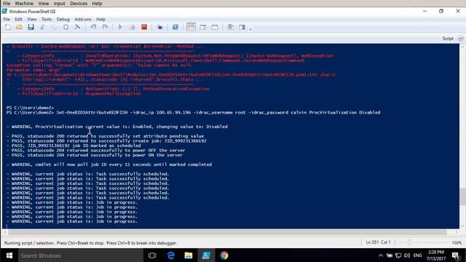Create a new script with New icon
This screenshot has width=466, height=262.
click(8, 27)
